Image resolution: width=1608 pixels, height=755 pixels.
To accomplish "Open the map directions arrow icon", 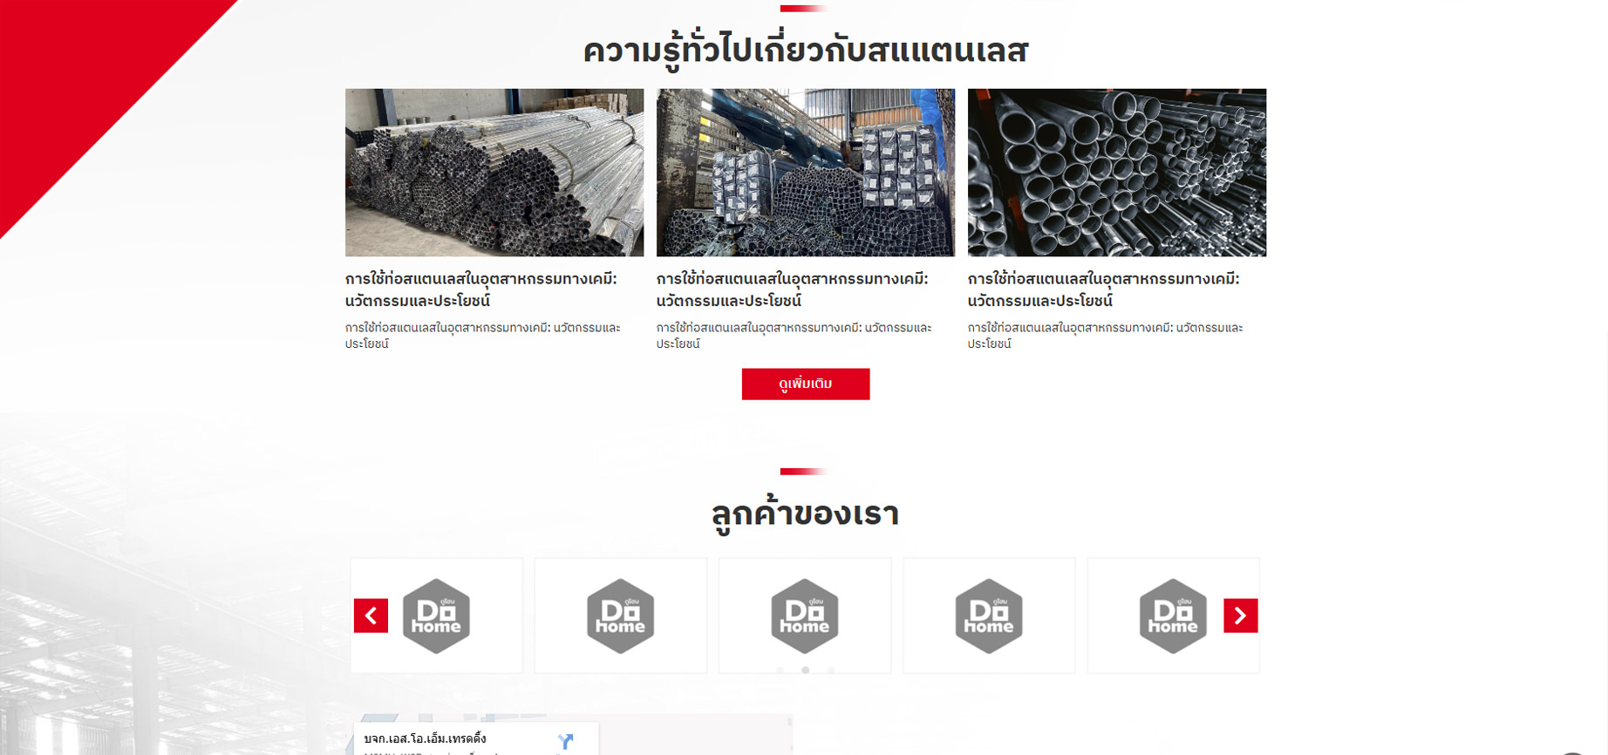I will [x=566, y=742].
